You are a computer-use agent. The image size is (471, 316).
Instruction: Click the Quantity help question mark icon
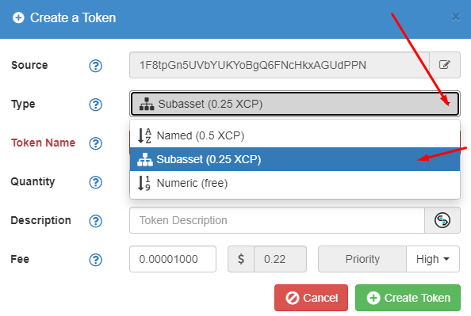(95, 182)
